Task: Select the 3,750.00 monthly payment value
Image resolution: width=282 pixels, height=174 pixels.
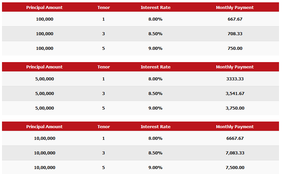Action: pyautogui.click(x=235, y=108)
